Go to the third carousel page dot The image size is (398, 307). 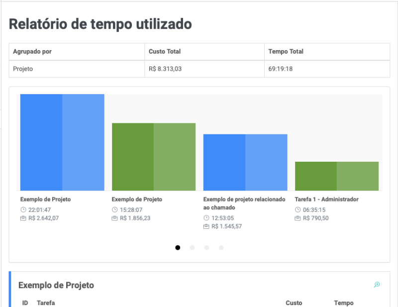pos(206,247)
